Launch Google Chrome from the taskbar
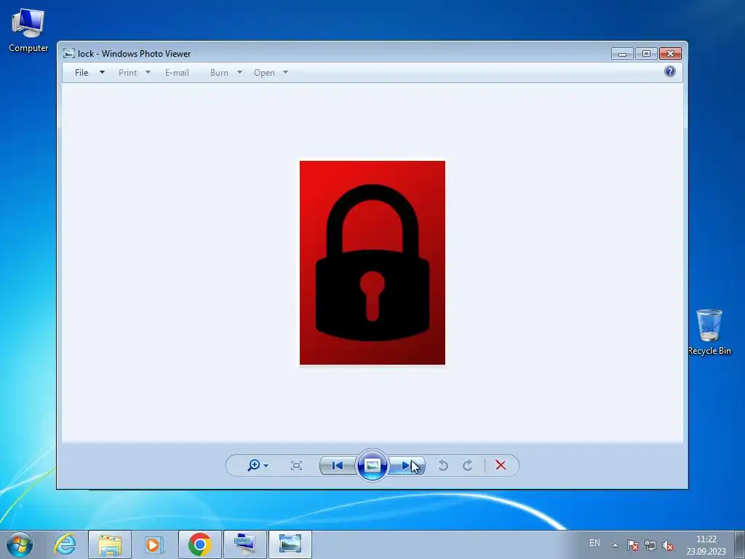This screenshot has height=559, width=745. pos(199,544)
